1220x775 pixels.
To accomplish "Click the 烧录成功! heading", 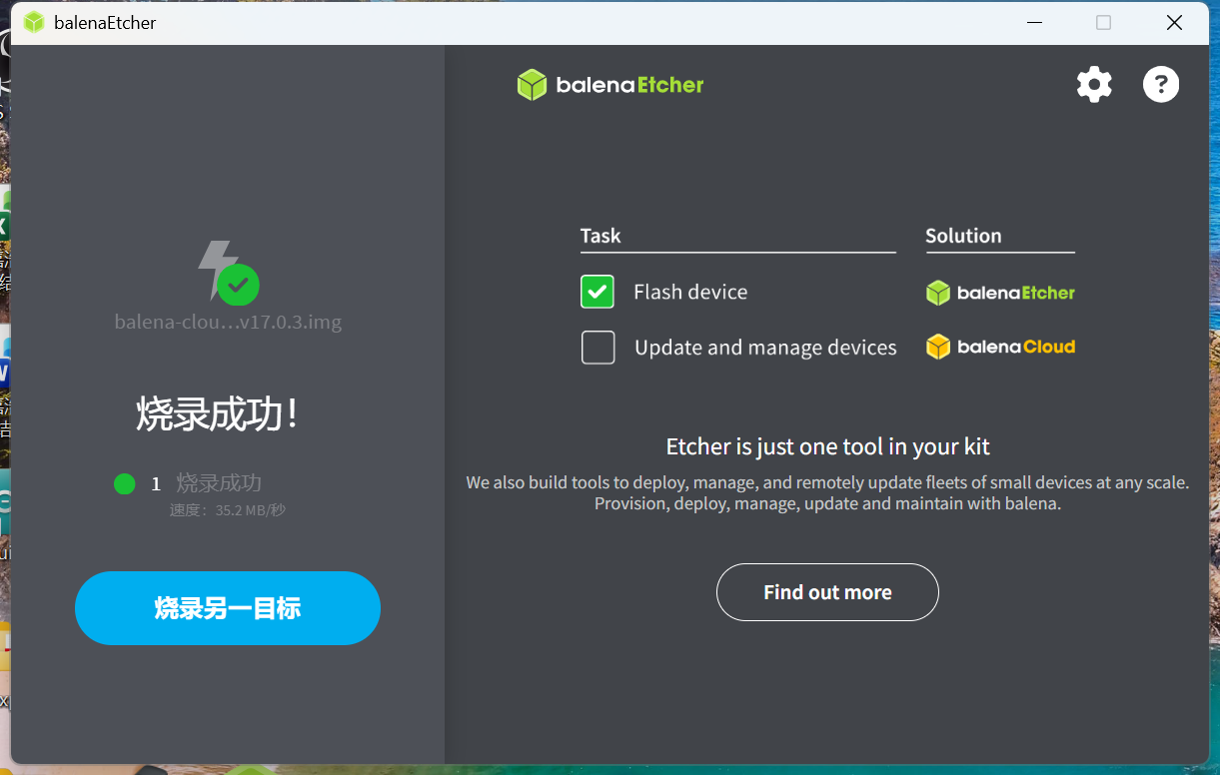I will 218,414.
